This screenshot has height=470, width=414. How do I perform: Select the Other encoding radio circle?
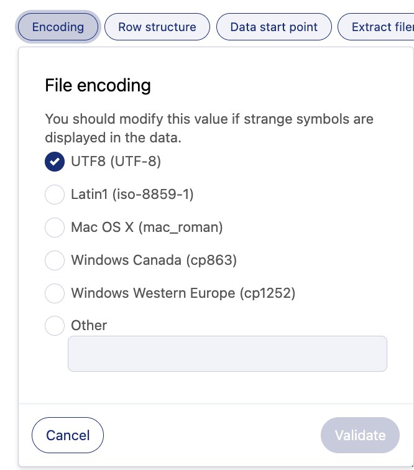[55, 325]
